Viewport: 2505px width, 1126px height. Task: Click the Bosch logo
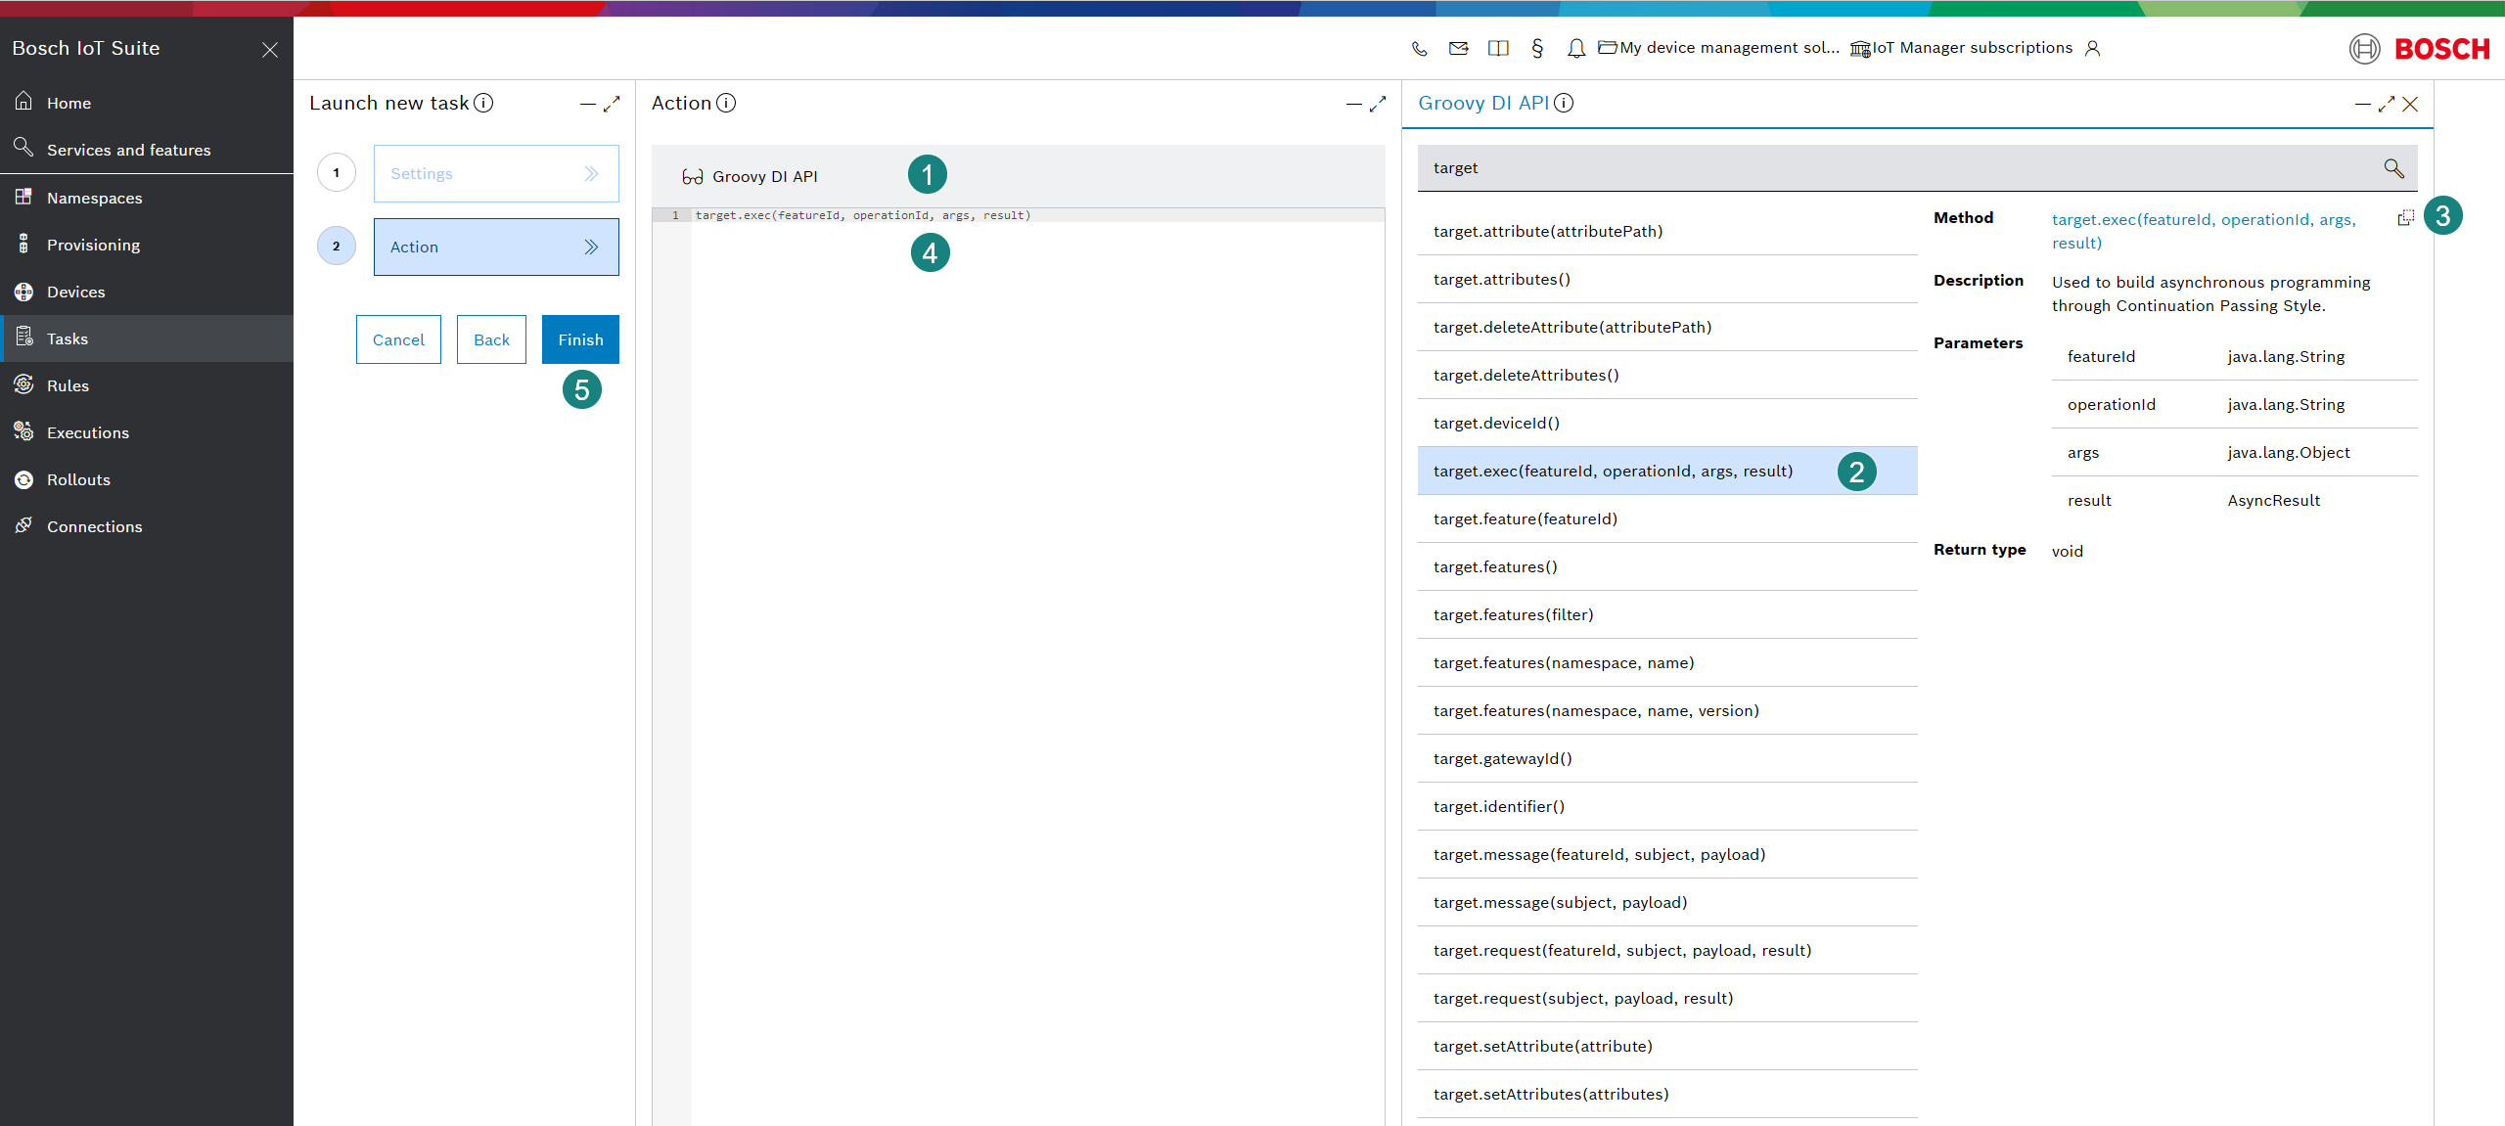[x=2419, y=48]
